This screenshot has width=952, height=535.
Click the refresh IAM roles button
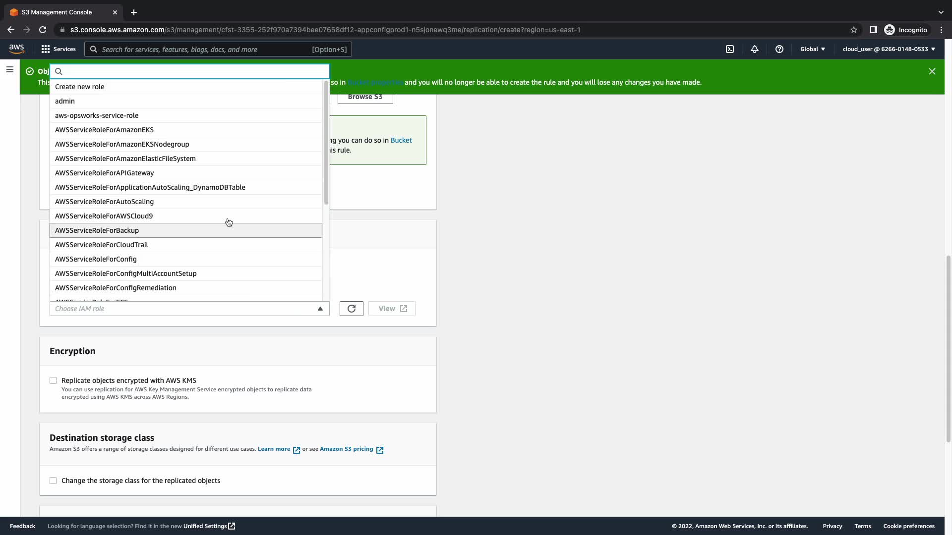[351, 309]
